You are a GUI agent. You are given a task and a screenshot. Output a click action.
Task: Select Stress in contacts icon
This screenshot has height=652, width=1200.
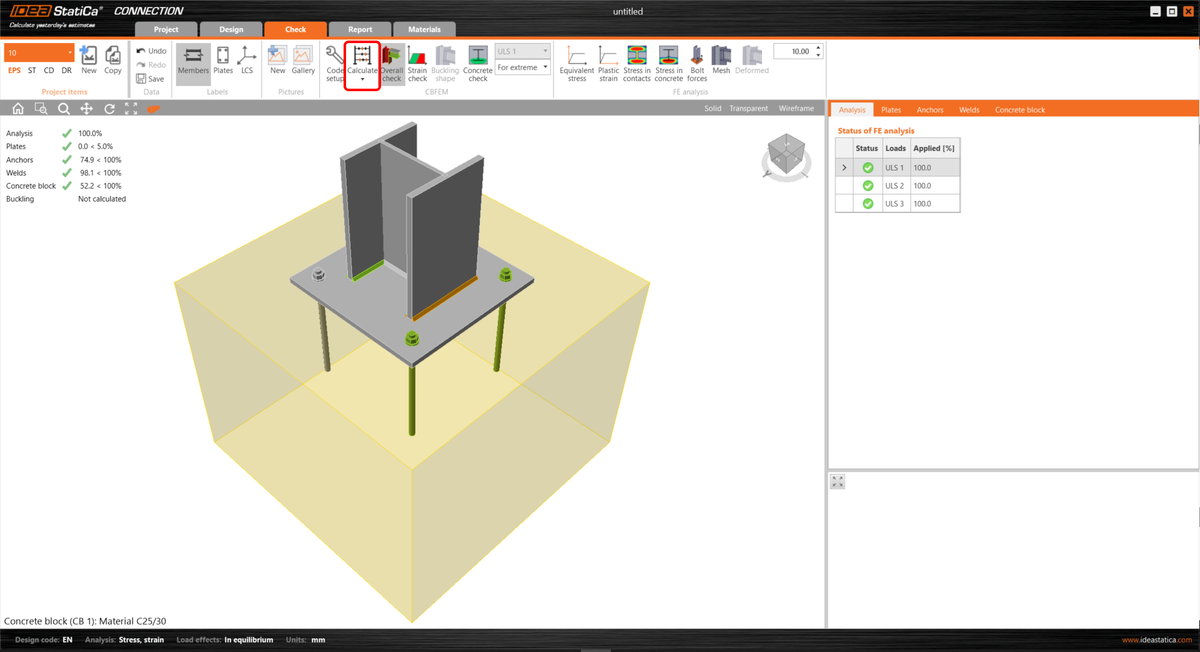coord(637,57)
